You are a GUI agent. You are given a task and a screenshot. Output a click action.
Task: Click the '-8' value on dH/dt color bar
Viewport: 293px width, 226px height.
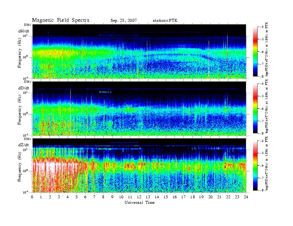[x=262, y=76]
